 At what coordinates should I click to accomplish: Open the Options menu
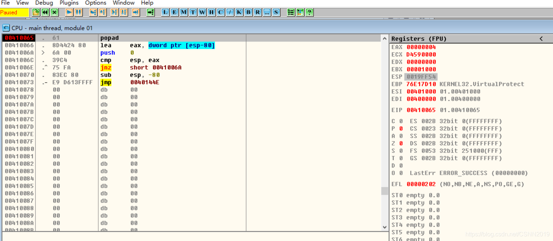tap(96, 3)
